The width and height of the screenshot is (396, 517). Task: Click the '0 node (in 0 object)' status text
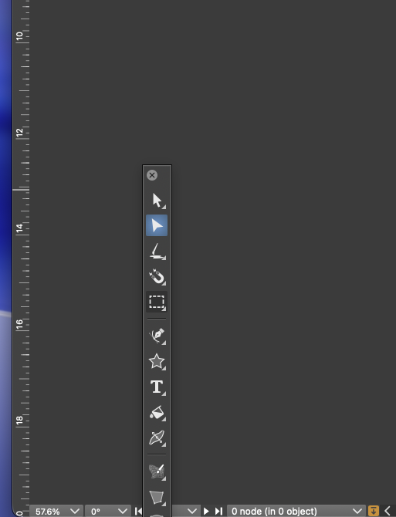point(274,512)
